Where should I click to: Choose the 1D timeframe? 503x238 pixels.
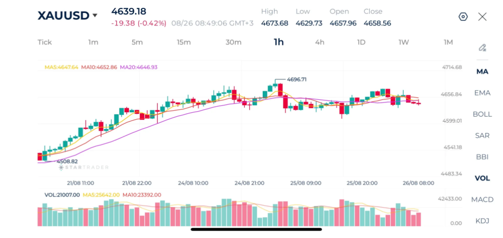coord(361,42)
